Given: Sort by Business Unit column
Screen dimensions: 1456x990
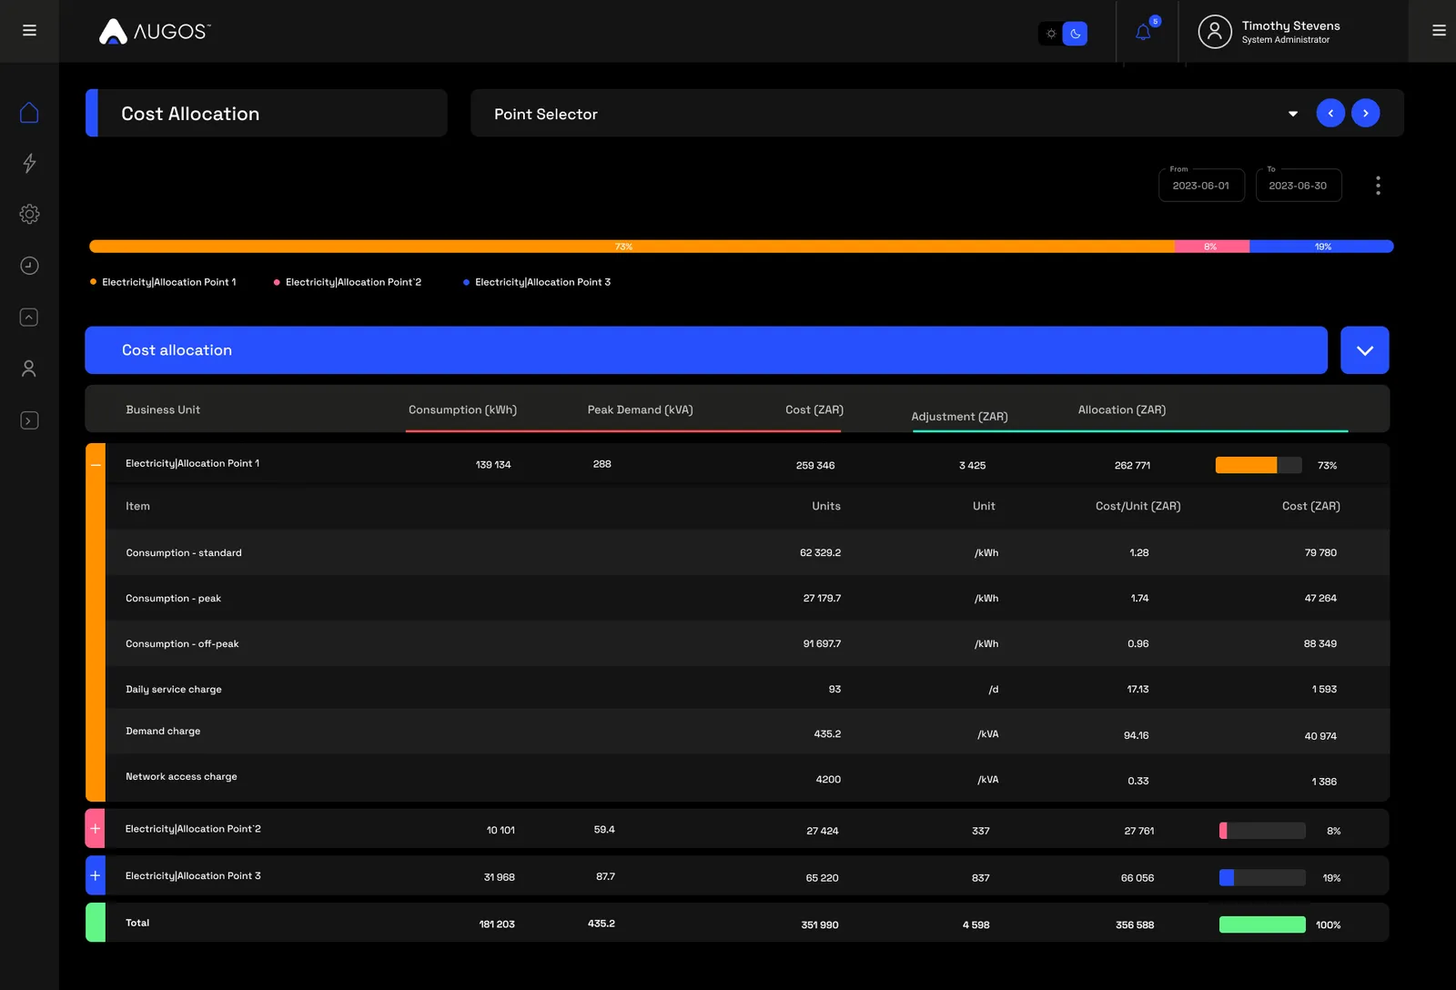Looking at the screenshot, I should click(163, 409).
